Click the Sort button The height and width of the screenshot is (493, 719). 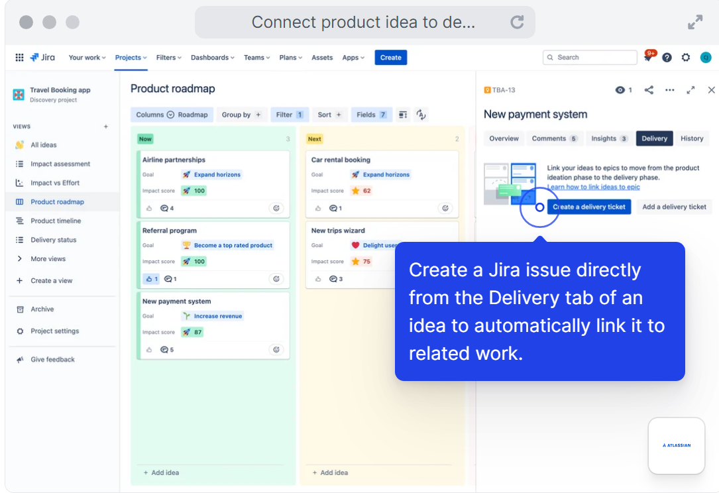click(x=330, y=115)
